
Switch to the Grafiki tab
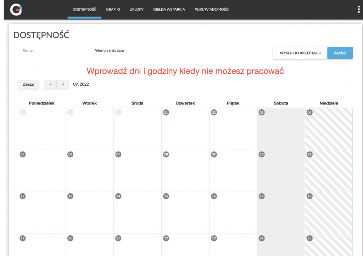coord(113,10)
